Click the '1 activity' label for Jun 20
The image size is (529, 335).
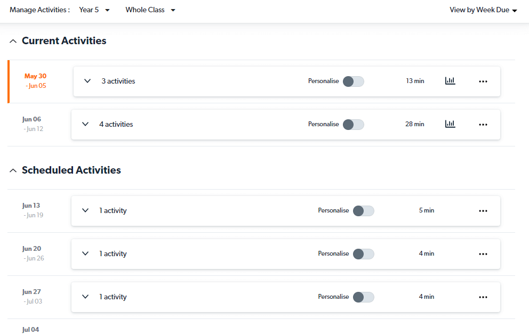coord(113,254)
